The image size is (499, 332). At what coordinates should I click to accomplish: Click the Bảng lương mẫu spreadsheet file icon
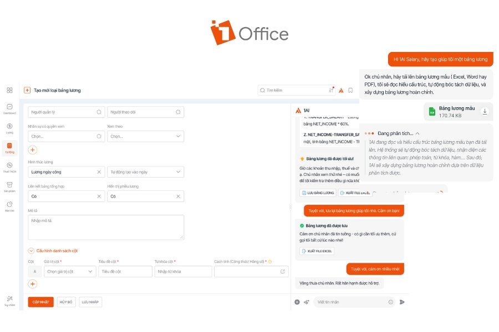432,112
